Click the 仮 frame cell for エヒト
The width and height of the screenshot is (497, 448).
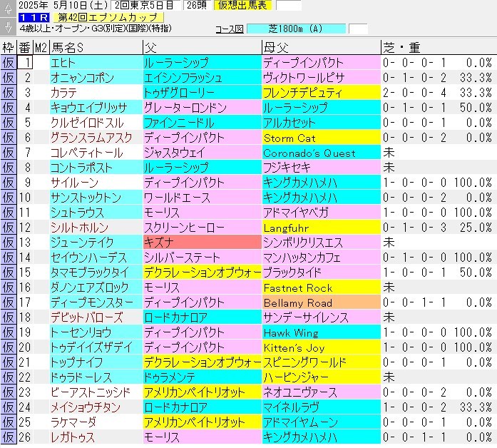tap(9, 63)
